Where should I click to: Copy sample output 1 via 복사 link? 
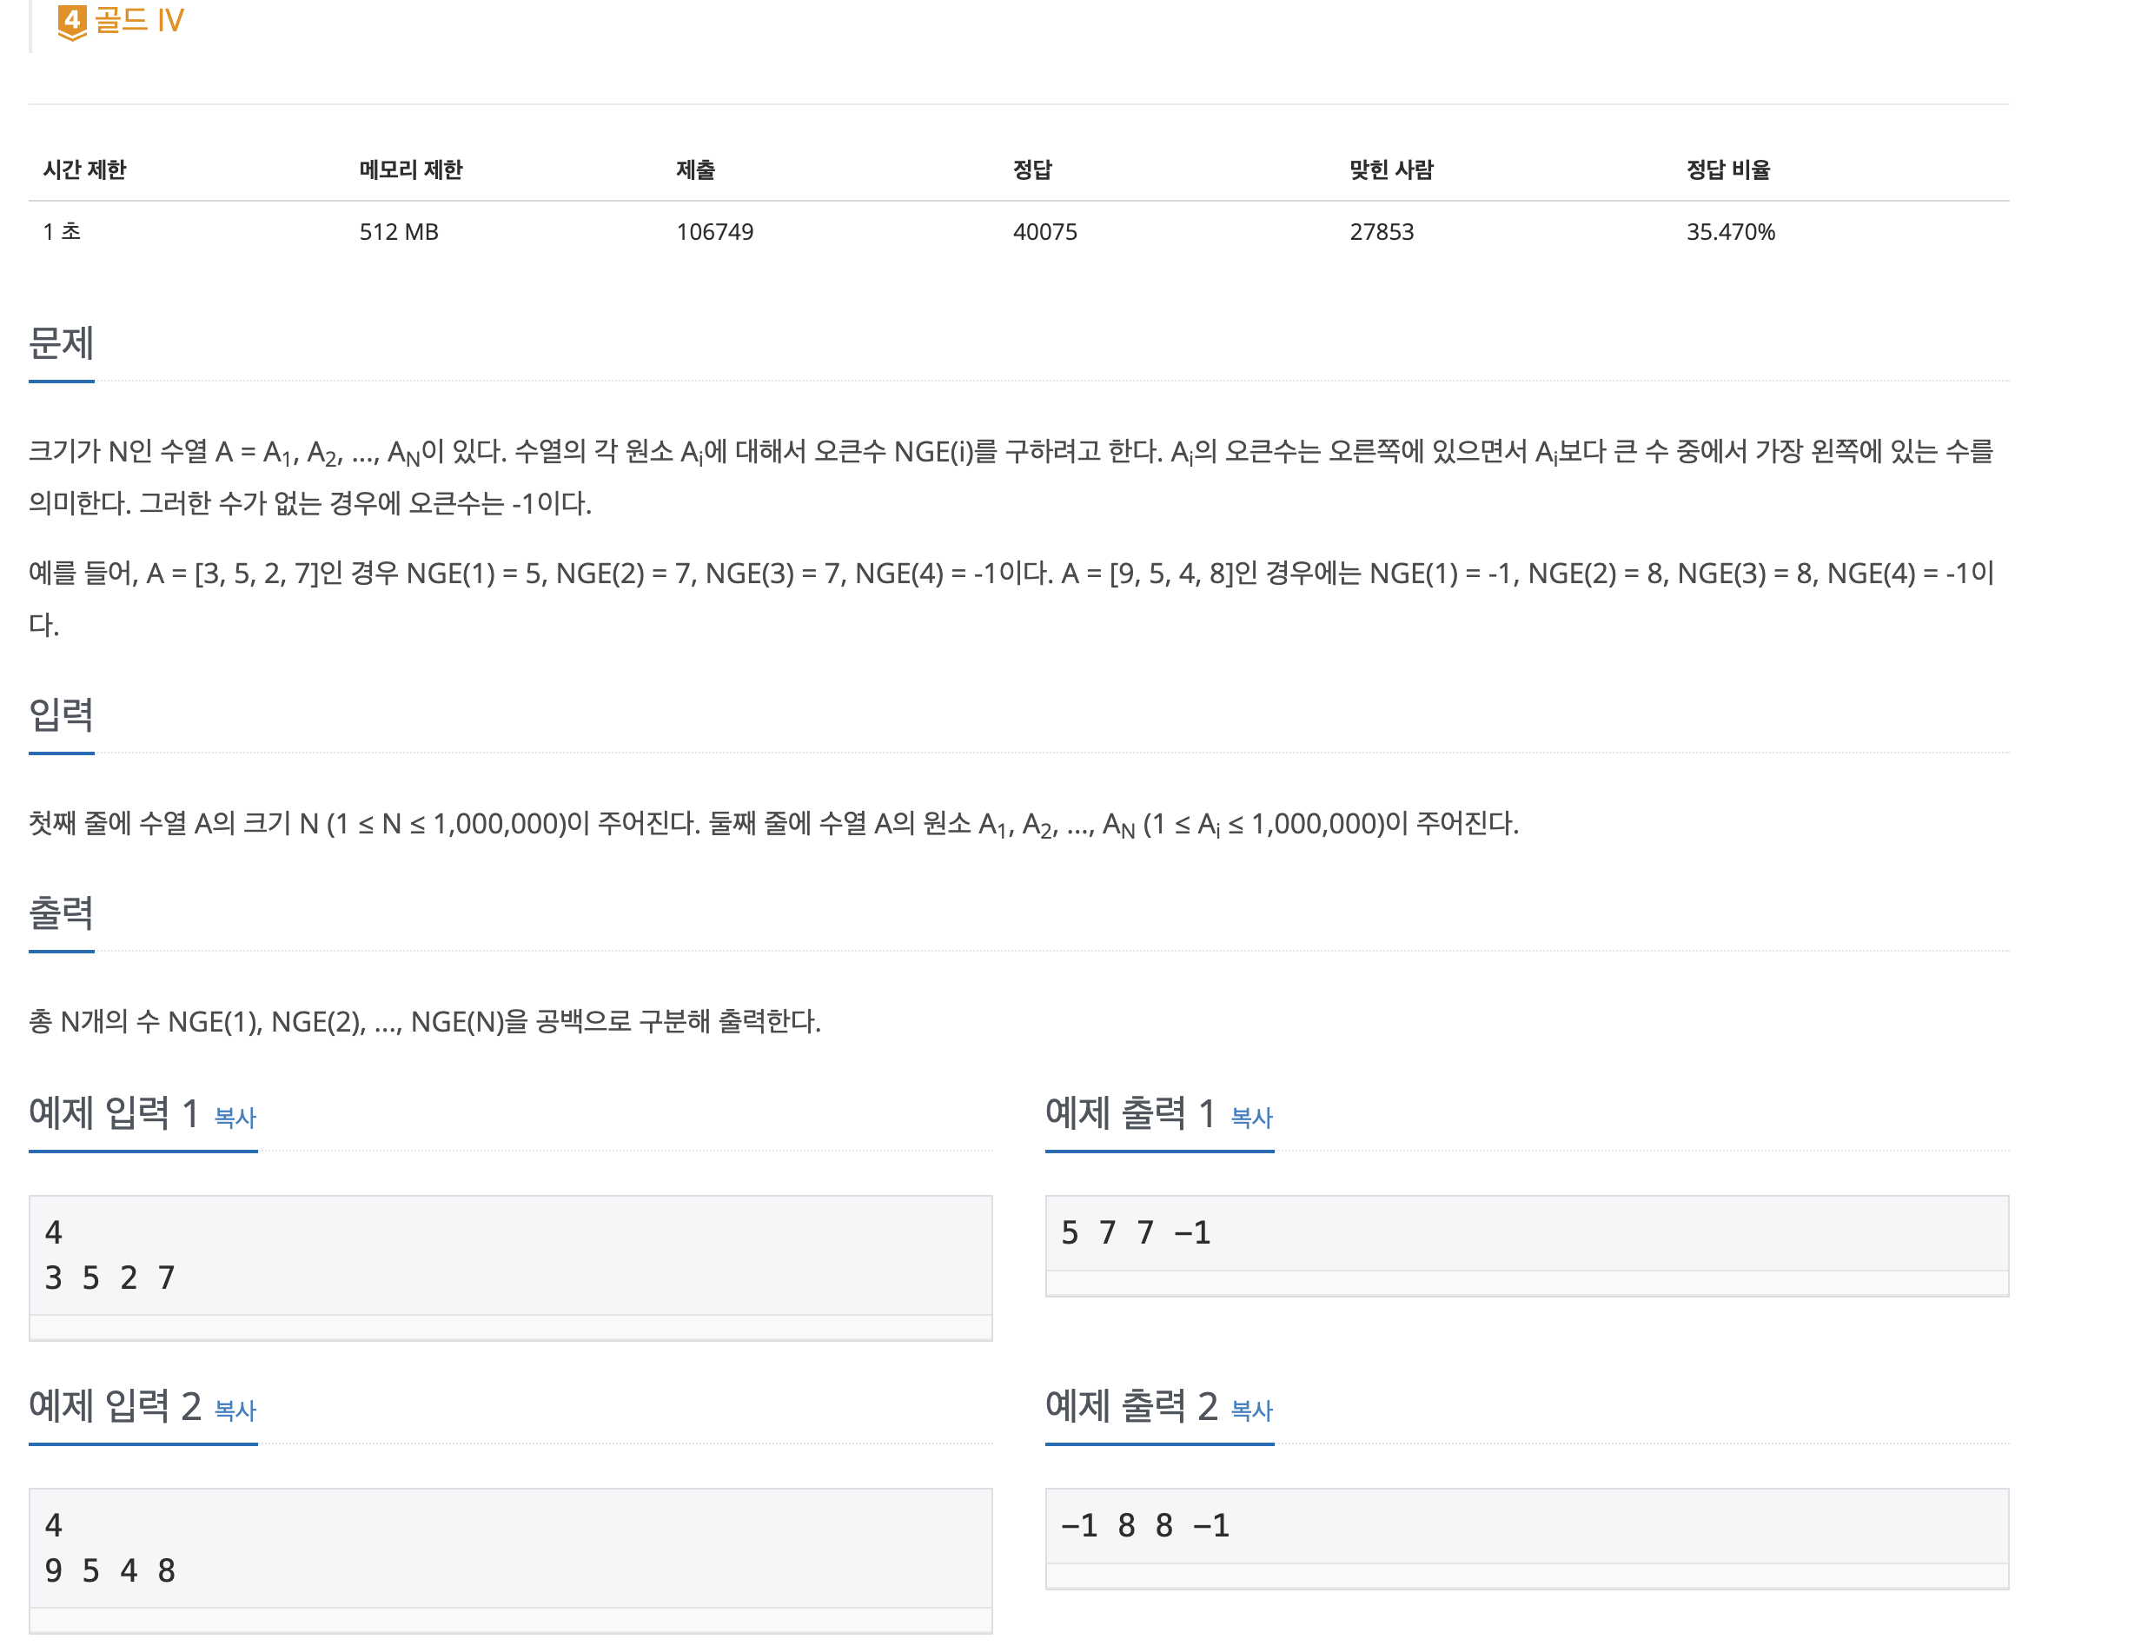(1250, 1117)
